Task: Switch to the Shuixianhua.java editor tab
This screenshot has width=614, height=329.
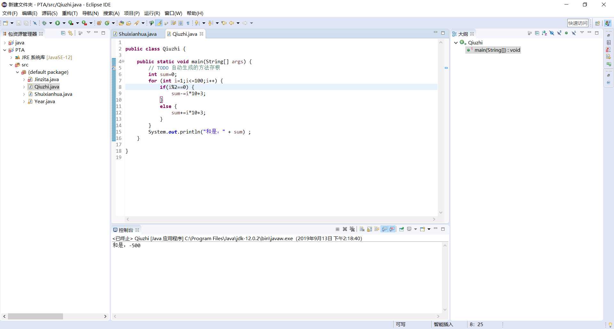Action: pyautogui.click(x=137, y=34)
